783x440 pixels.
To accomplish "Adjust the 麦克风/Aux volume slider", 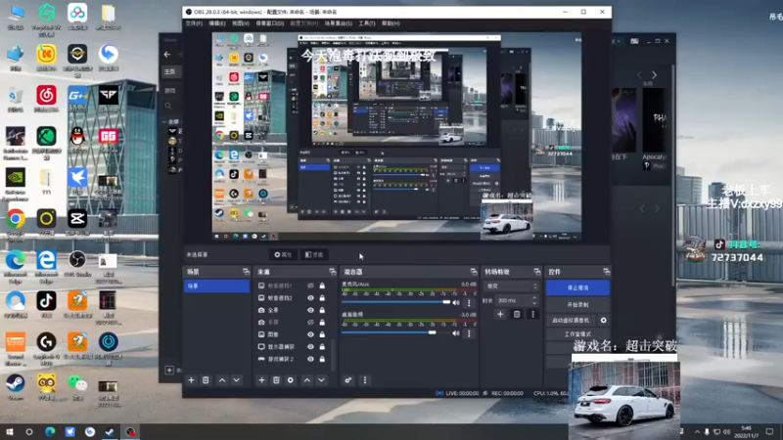I will (x=395, y=302).
